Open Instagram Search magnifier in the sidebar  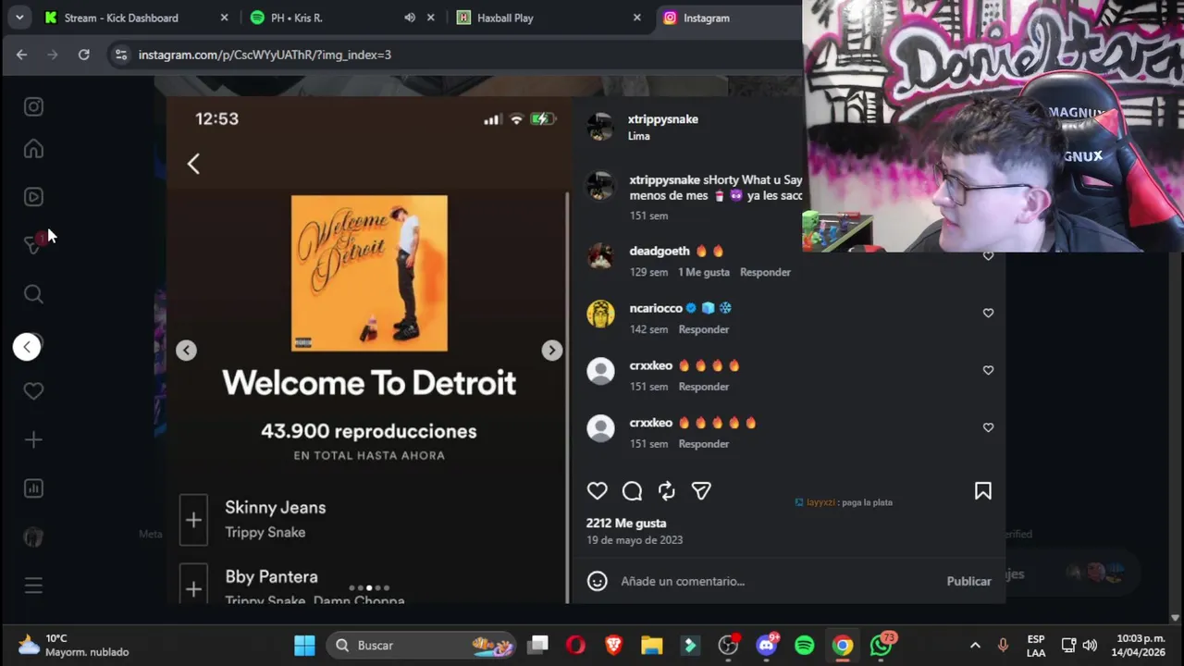point(33,294)
